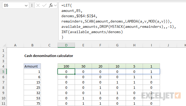This screenshot has width=186, height=106.
Task: Select cell F8 showing 1
Action: [x=100, y=87]
